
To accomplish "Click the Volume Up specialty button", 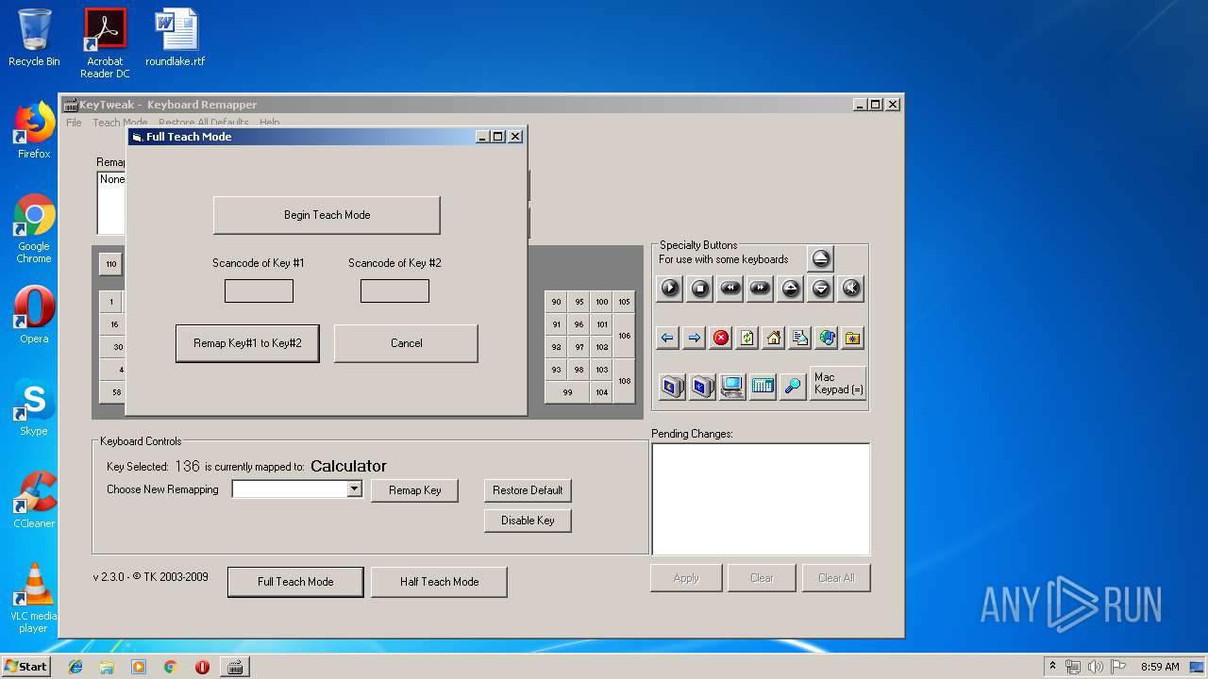I will 791,289.
